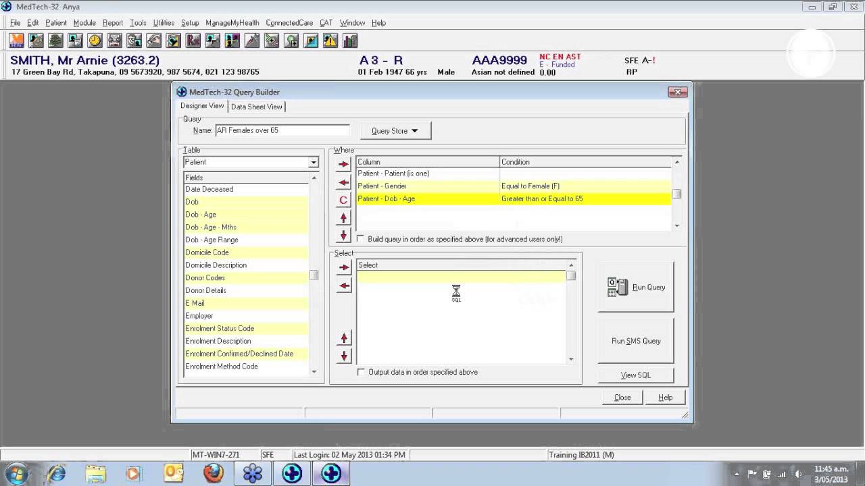The height and width of the screenshot is (486, 865).
Task: Click the Fields list scrollbar thumb
Action: point(314,275)
